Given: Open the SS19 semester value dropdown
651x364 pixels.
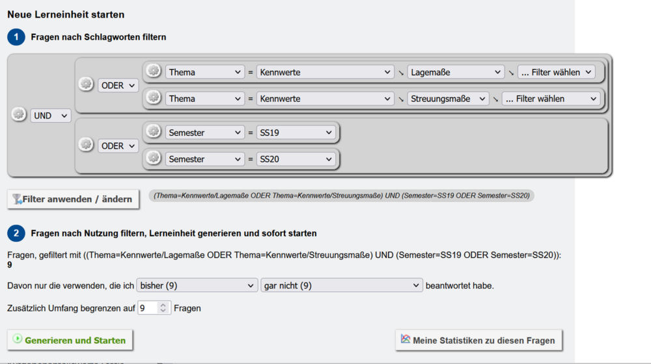Looking at the screenshot, I should click(x=296, y=133).
